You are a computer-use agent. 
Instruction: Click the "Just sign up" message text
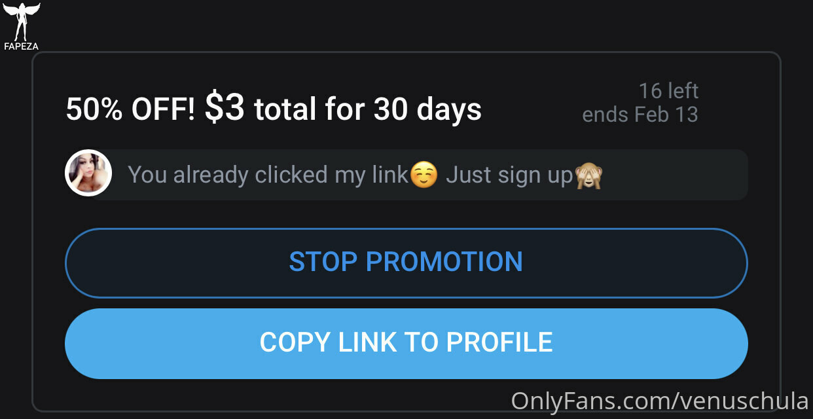pyautogui.click(x=509, y=175)
